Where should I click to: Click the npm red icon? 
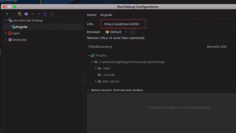point(10,33)
